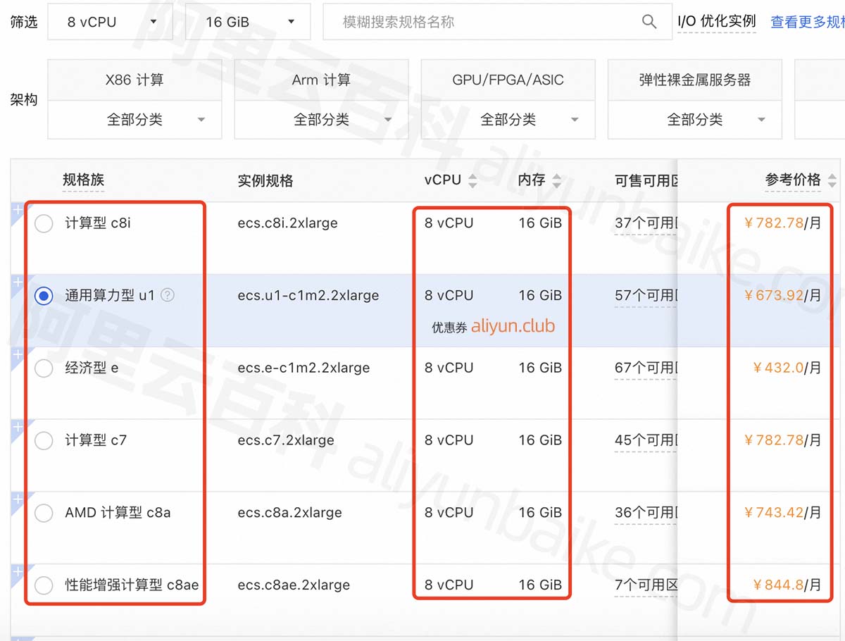Click the ¥673.92/月 price
This screenshot has width=845, height=641.
[x=782, y=296]
